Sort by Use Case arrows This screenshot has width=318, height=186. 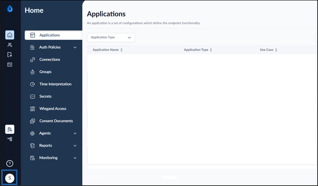pyautogui.click(x=276, y=50)
